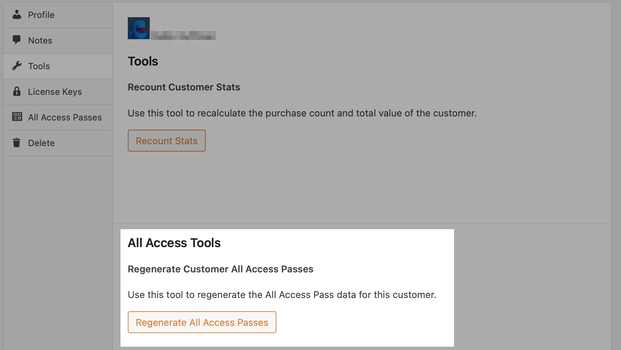
Task: Click the Profile person icon
Action: click(x=17, y=14)
